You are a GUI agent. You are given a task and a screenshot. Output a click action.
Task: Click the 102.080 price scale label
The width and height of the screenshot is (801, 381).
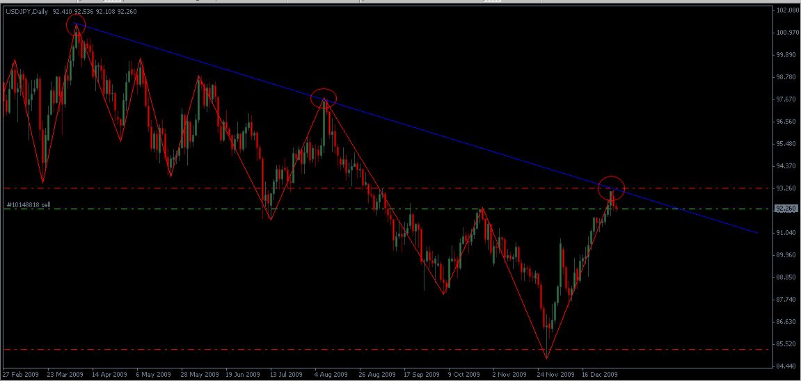click(787, 10)
